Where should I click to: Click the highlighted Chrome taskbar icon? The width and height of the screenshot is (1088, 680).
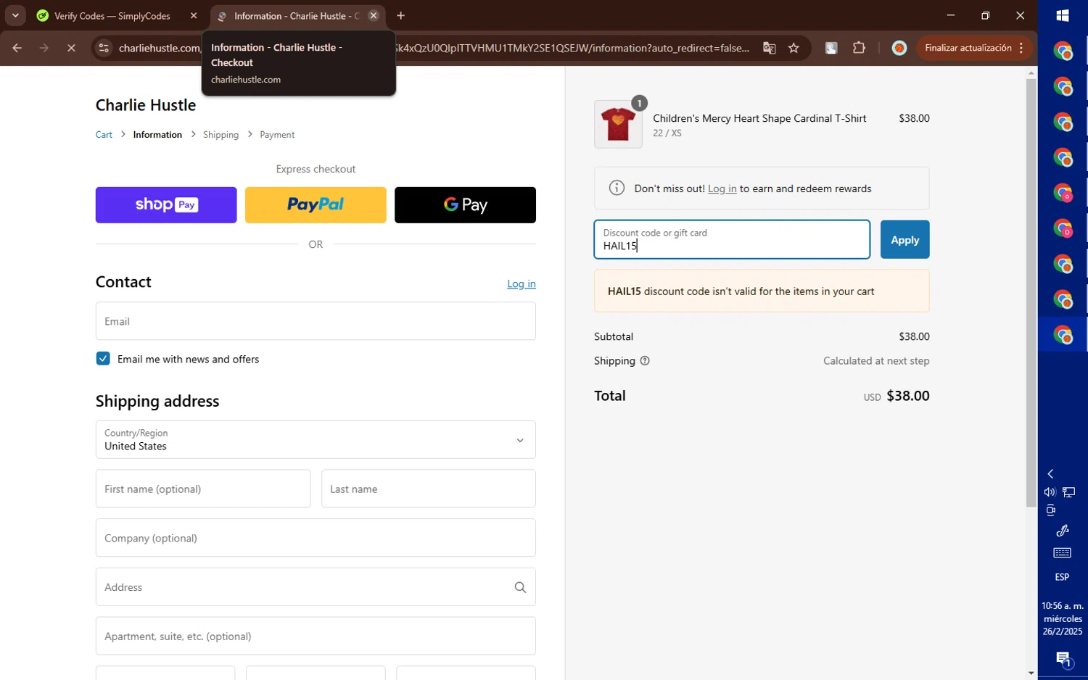tap(1063, 335)
